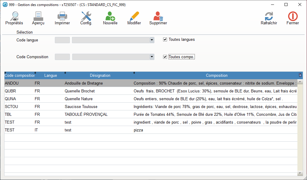Expand the Code langue dropdown
307x180 pixels.
point(152,40)
